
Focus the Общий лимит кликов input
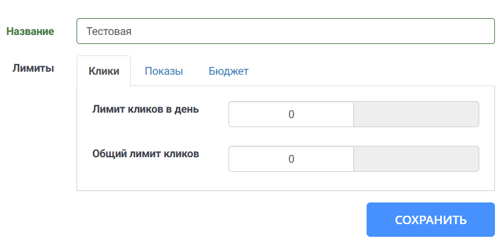(x=291, y=159)
